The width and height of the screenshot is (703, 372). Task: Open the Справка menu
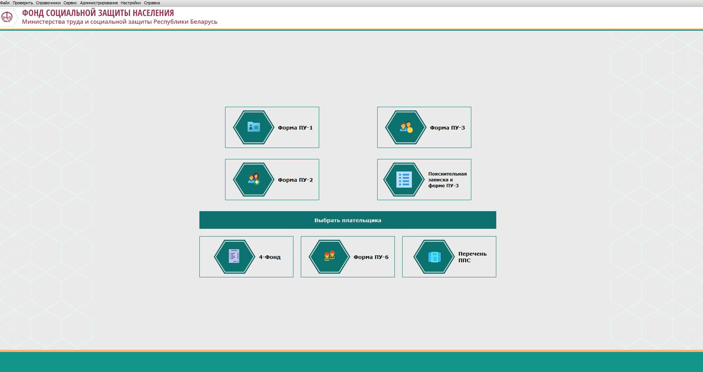(x=152, y=3)
